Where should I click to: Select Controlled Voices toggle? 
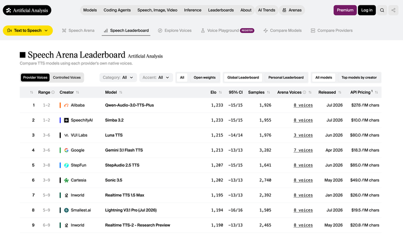(x=67, y=77)
